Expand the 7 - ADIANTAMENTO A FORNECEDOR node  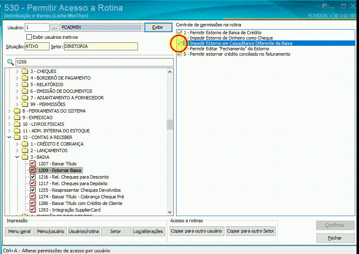[x=17, y=98]
